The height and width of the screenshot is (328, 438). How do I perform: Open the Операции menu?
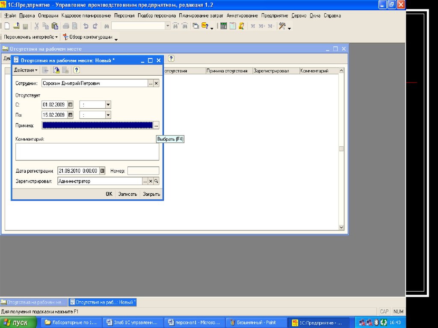coord(48,15)
